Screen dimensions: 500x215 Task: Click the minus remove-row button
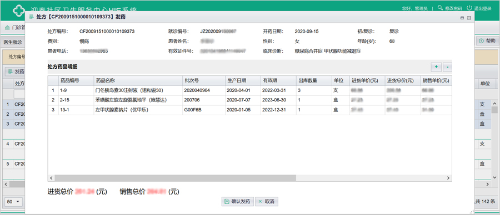pyautogui.click(x=448, y=67)
